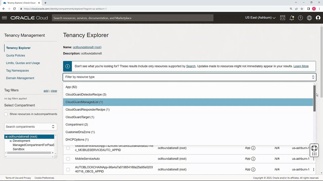The height and width of the screenshot is (181, 323).
Task: Select the Sandbox compartment in the tree
Action: click(x=19, y=149)
